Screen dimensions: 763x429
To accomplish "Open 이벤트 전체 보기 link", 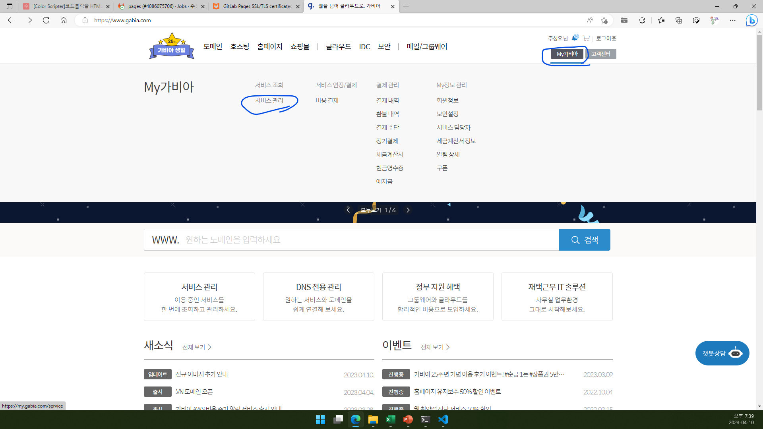I will pos(435,347).
